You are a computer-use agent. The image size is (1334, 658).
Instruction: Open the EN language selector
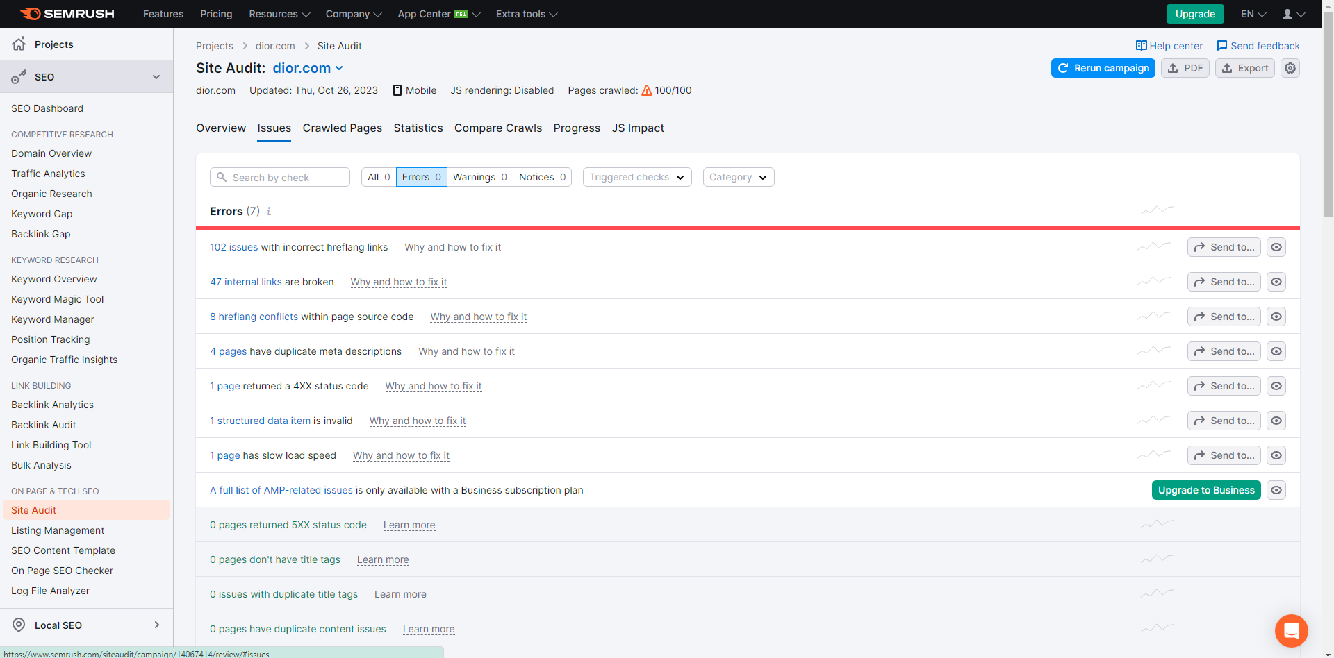coord(1253,14)
